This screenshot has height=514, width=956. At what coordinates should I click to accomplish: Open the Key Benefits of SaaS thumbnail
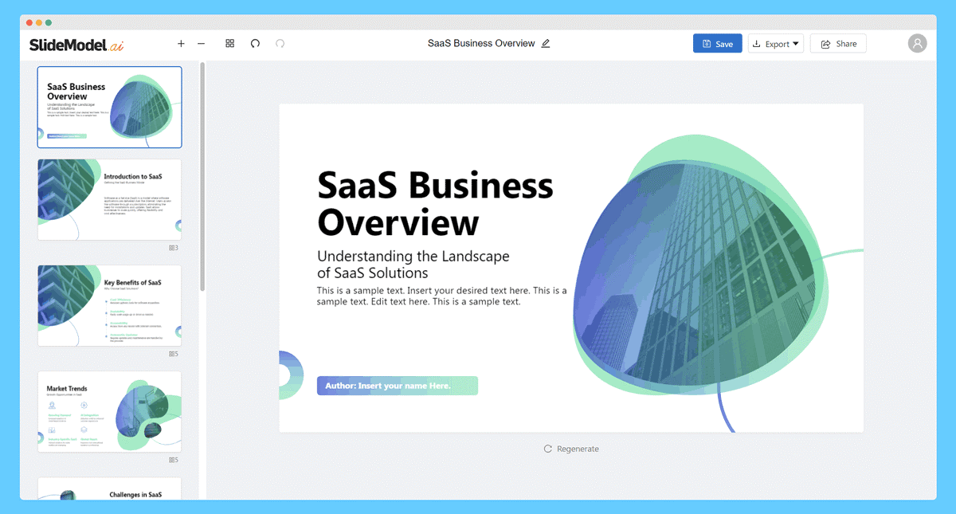click(109, 305)
